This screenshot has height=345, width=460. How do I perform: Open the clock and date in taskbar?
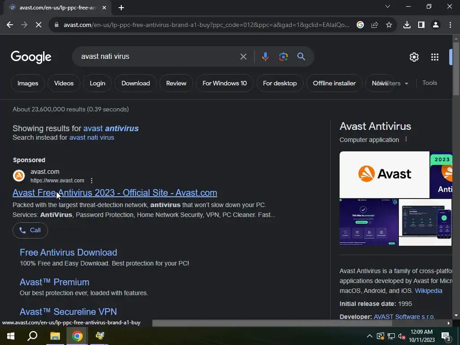pyautogui.click(x=421, y=336)
